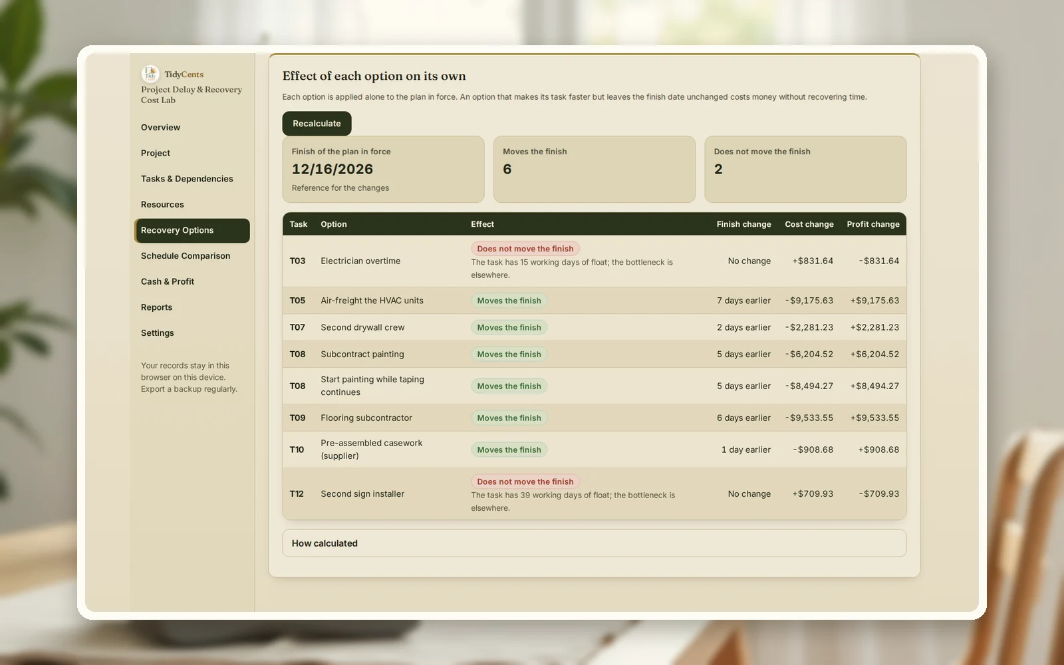Click the Profit change column header
1064x665 pixels.
[872, 224]
